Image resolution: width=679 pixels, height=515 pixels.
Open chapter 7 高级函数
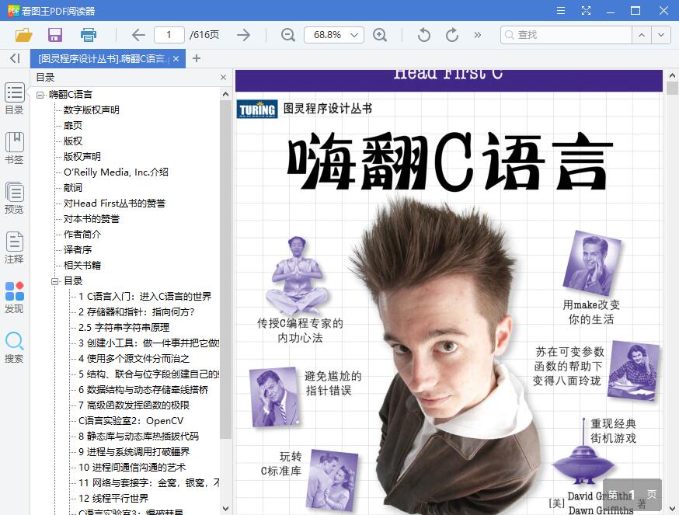pos(134,405)
